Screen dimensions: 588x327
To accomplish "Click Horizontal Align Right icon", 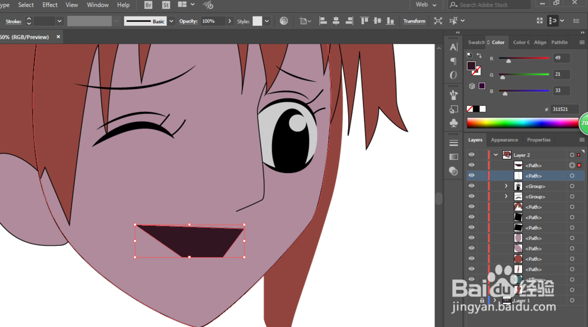I will pos(349,21).
